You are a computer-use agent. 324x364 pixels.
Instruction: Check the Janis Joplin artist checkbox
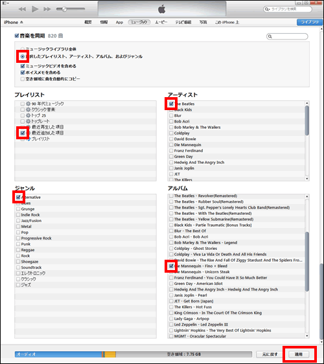click(171, 168)
